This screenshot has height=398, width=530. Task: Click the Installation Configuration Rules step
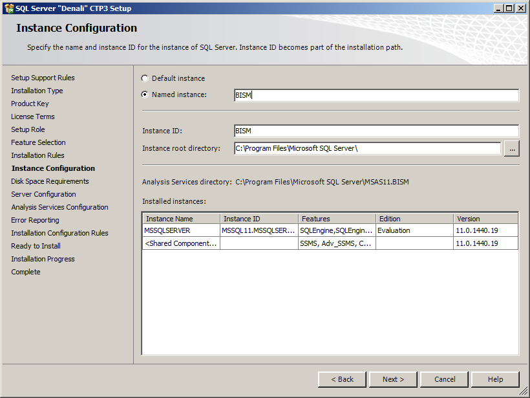(x=60, y=233)
